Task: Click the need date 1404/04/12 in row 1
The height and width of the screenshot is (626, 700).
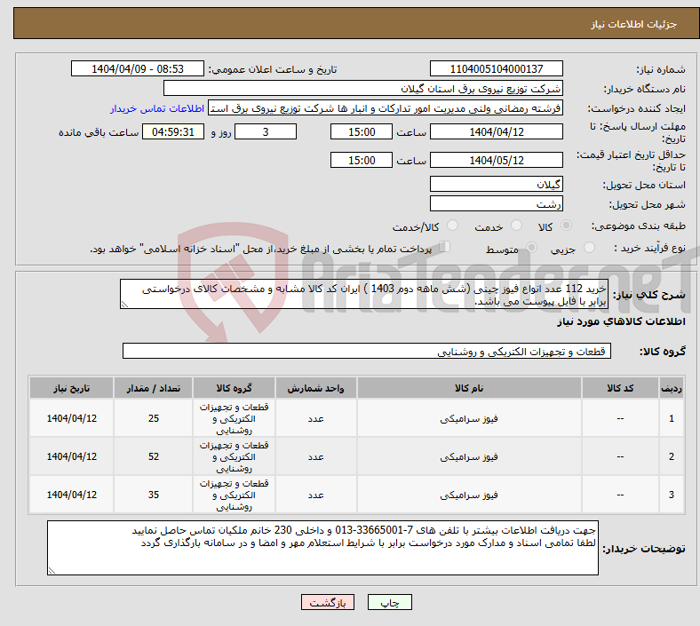Action: point(71,418)
